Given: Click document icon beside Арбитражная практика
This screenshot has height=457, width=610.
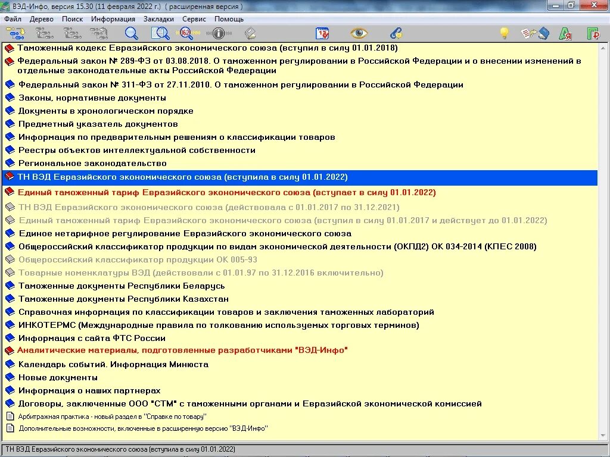Looking at the screenshot, I should pos(11,416).
